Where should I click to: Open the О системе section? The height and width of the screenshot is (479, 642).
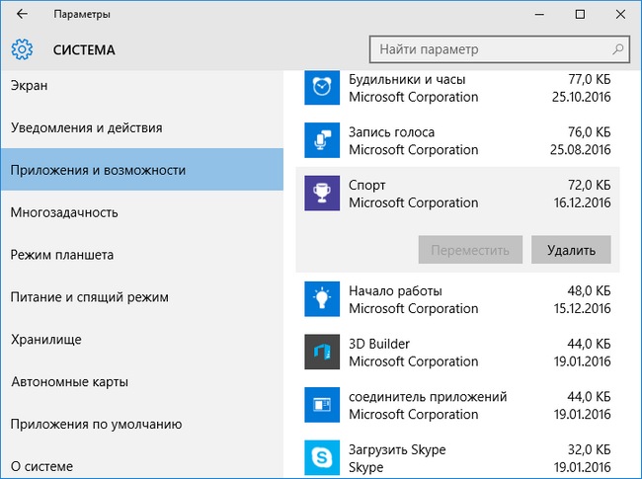click(x=141, y=466)
